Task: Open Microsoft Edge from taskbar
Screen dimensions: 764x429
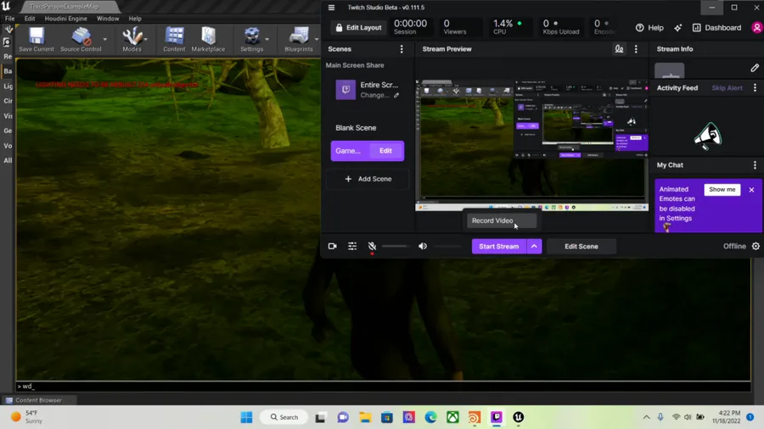Action: pos(430,417)
